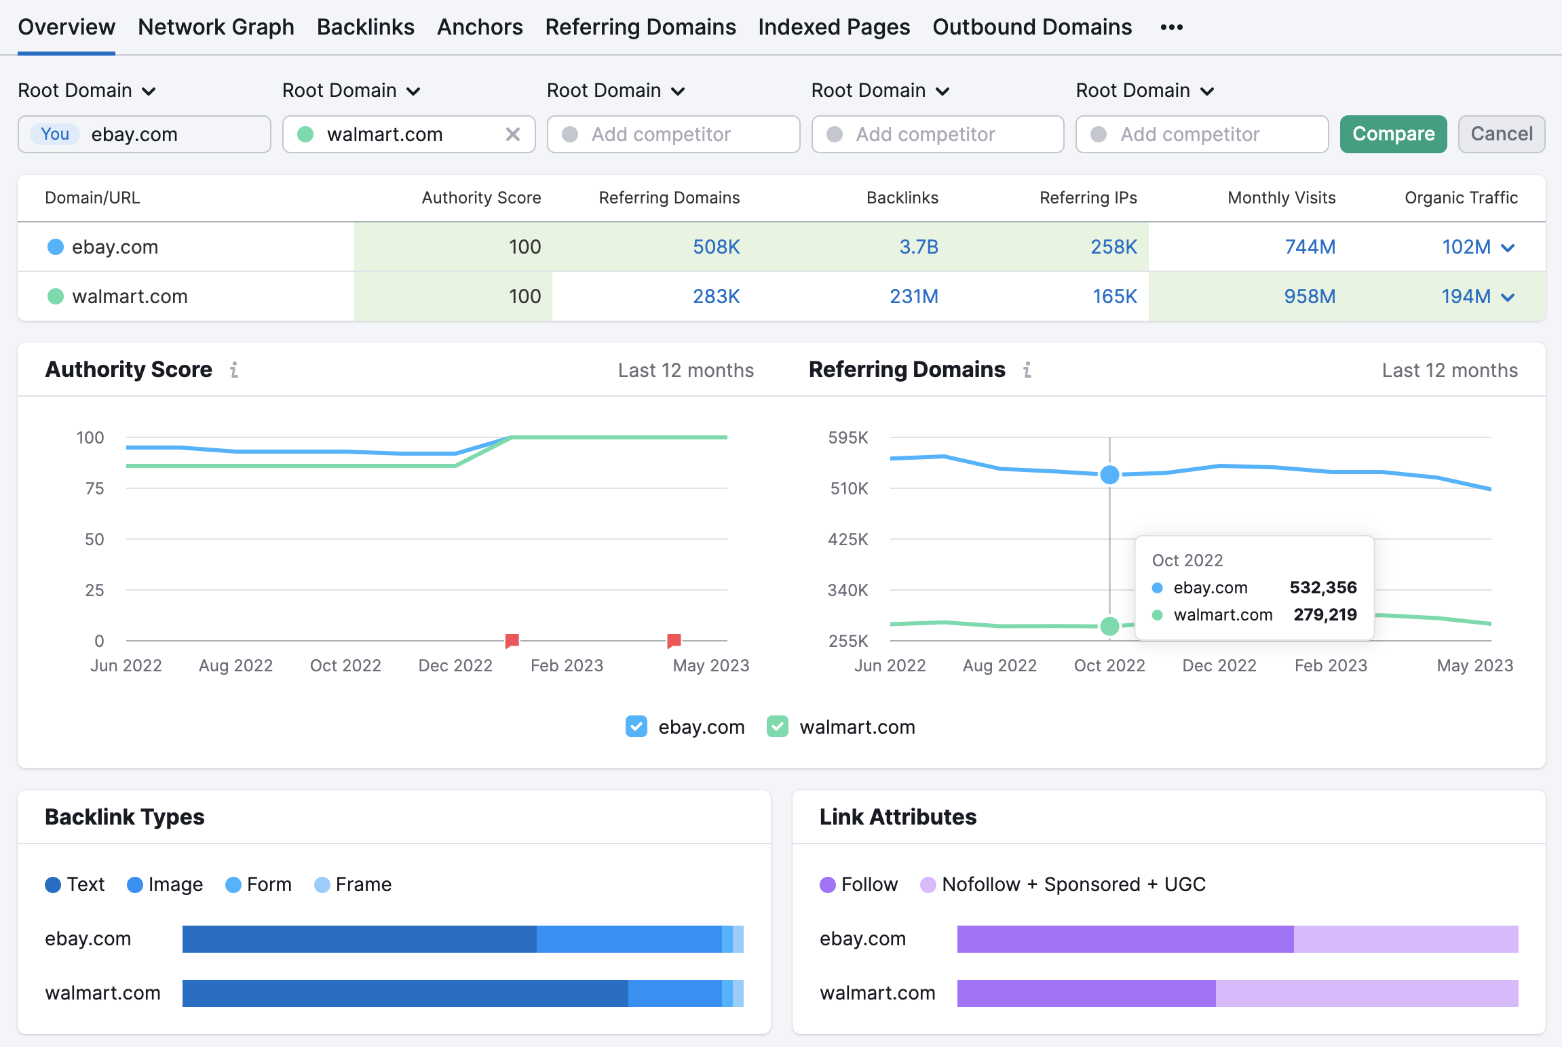1562x1047 pixels.
Task: Toggle the ebay.com chart legend checkbox
Action: point(636,726)
